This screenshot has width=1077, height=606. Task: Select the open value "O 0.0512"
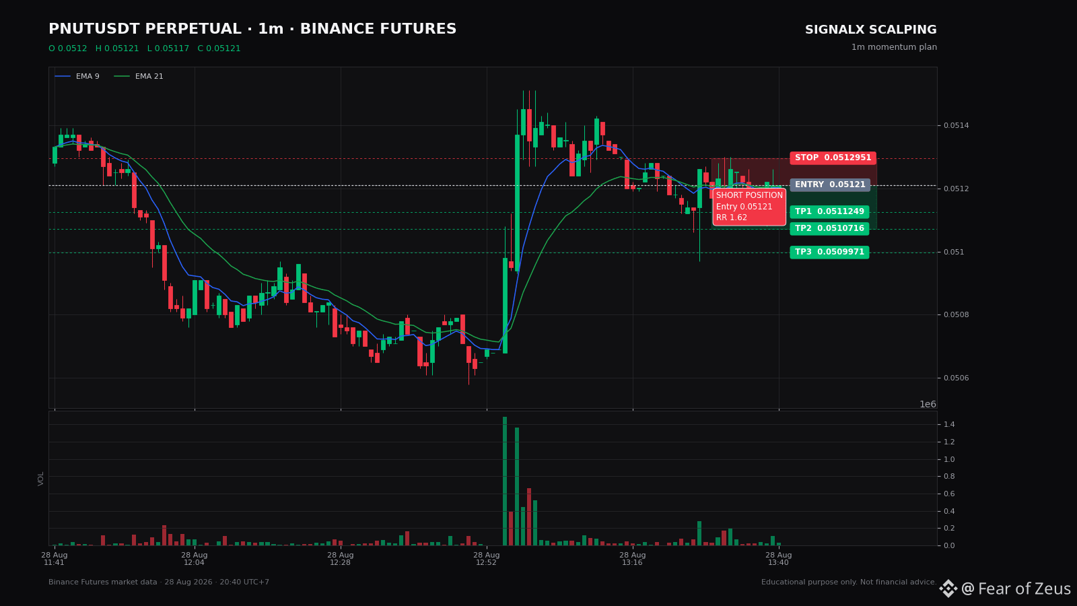[68, 48]
